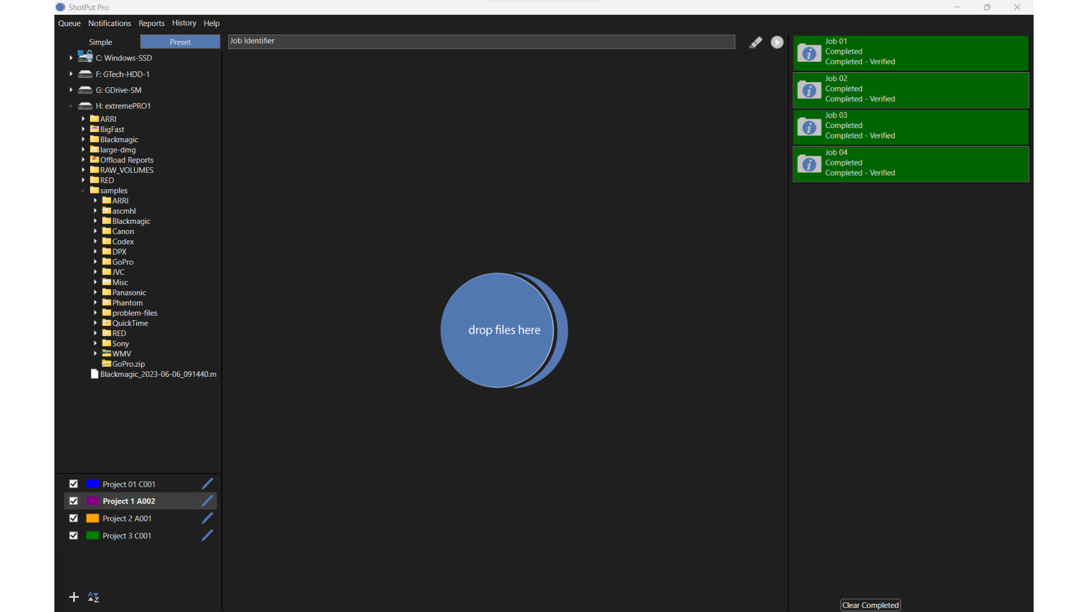Switch to the Preset tab
Image resolution: width=1088 pixels, height=612 pixels.
(x=180, y=41)
